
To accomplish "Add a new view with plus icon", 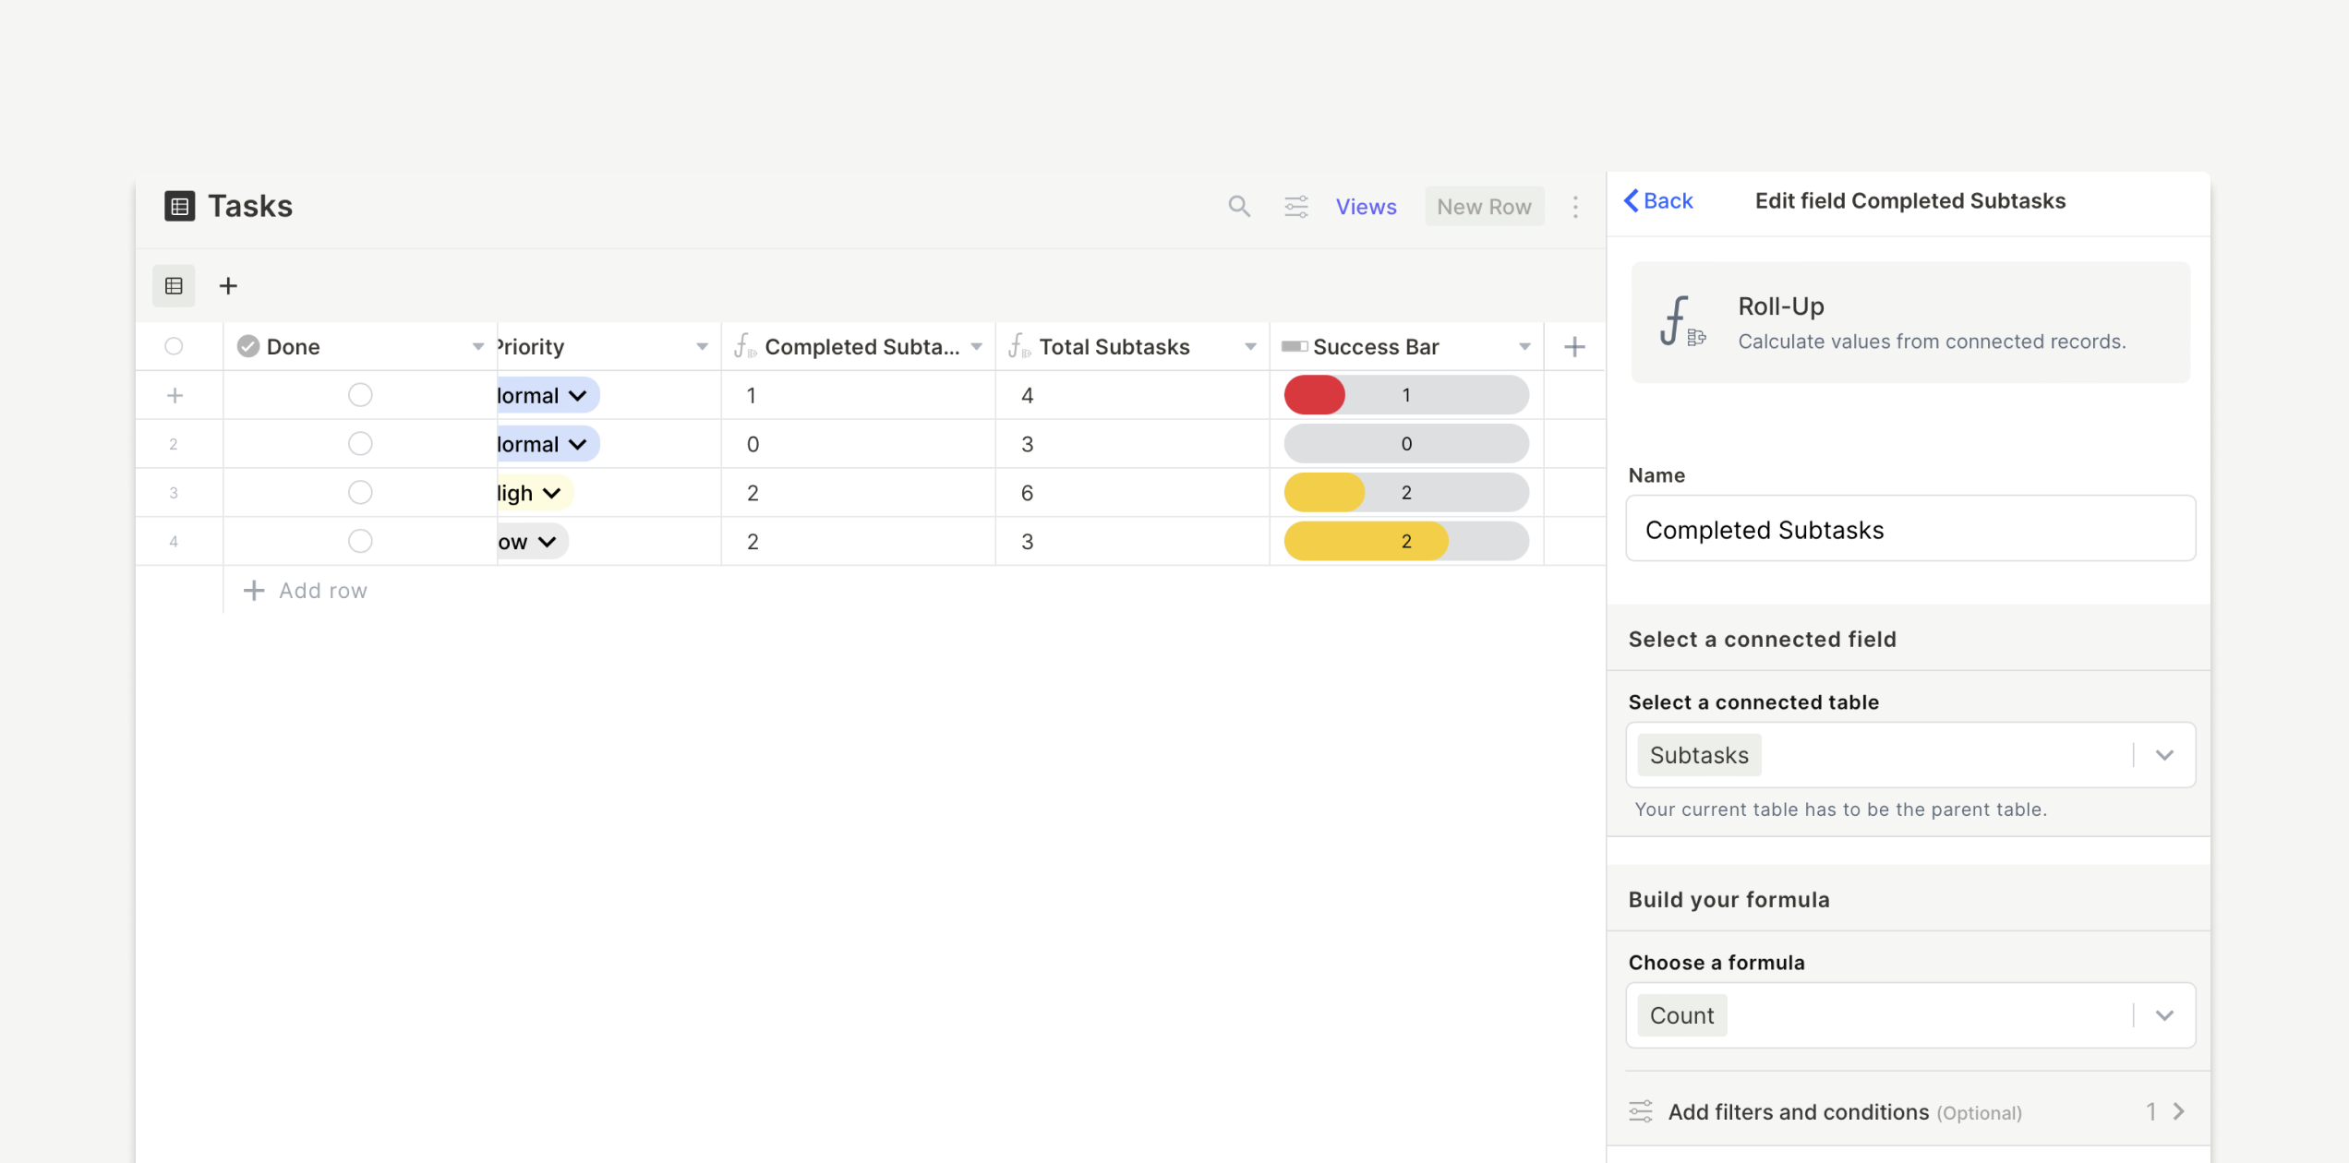I will [228, 286].
